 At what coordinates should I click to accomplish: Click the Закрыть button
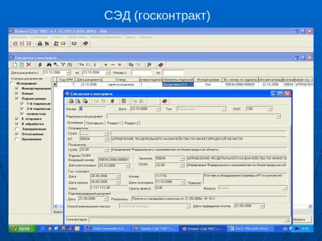click(x=301, y=219)
